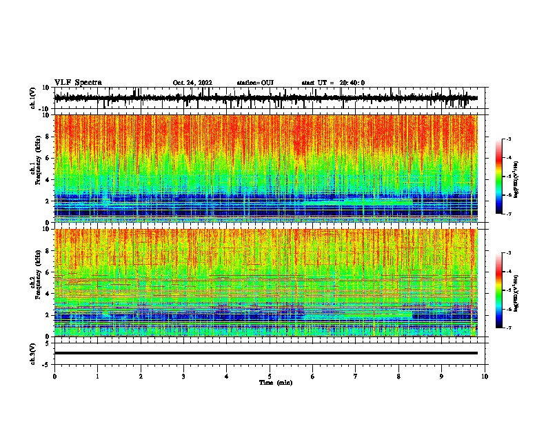Click the 'Time (min)' axis label
546x422 pixels.
276,383
